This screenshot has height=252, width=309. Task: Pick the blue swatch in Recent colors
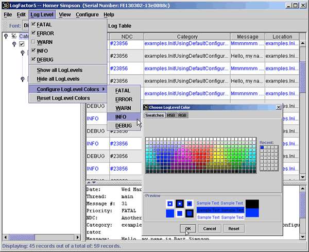point(262,147)
